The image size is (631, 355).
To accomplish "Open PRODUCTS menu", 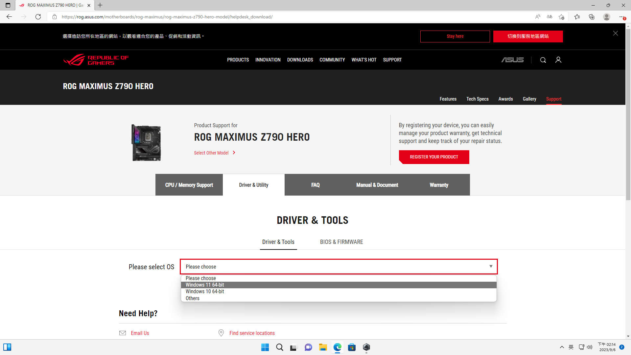I will point(238,60).
